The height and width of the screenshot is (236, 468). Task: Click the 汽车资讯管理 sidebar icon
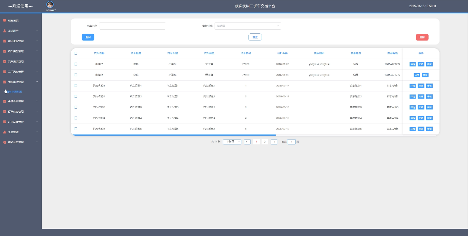5,61
